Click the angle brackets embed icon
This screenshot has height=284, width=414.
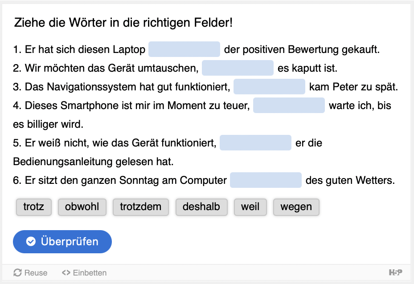[66, 272]
